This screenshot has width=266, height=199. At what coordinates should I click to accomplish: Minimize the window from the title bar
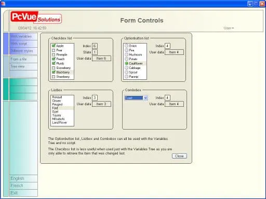tap(250, 4)
